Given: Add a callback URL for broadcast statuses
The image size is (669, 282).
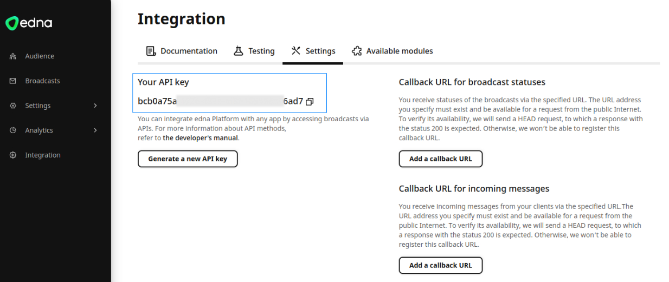Looking at the screenshot, I should tap(441, 159).
